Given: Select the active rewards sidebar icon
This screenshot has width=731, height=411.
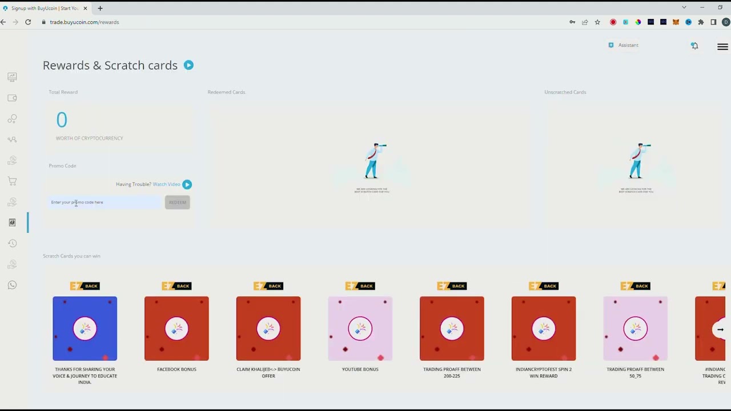Looking at the screenshot, I should pyautogui.click(x=12, y=223).
